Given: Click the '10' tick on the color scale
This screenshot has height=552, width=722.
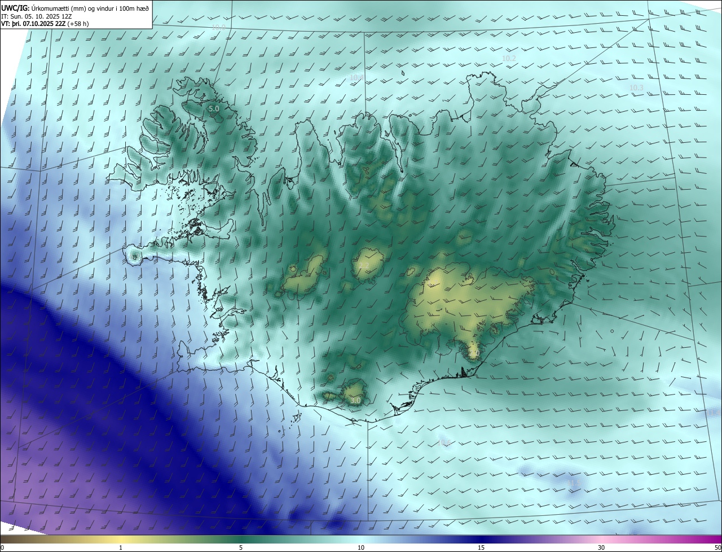Looking at the screenshot, I should point(361,547).
